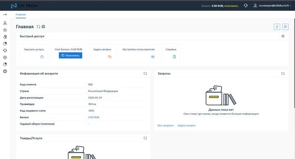This screenshot has height=159, width=295.
Task: Open the Все запросы link
Action: coord(166,125)
